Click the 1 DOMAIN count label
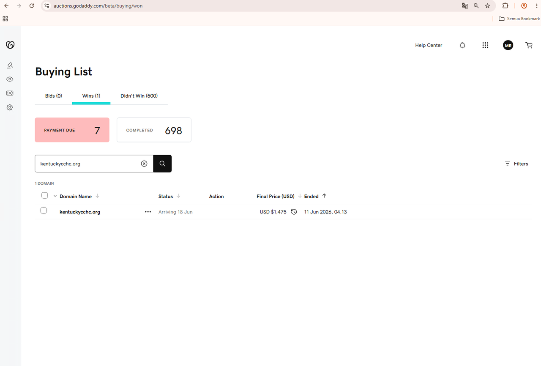This screenshot has width=541, height=366. [x=44, y=183]
